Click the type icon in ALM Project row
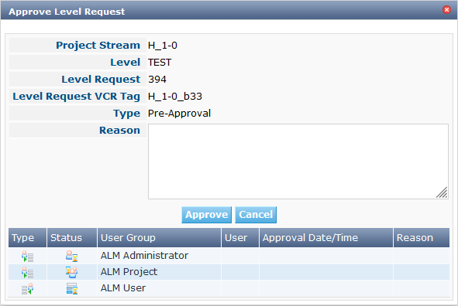The height and width of the screenshot is (306, 458). pos(27,273)
